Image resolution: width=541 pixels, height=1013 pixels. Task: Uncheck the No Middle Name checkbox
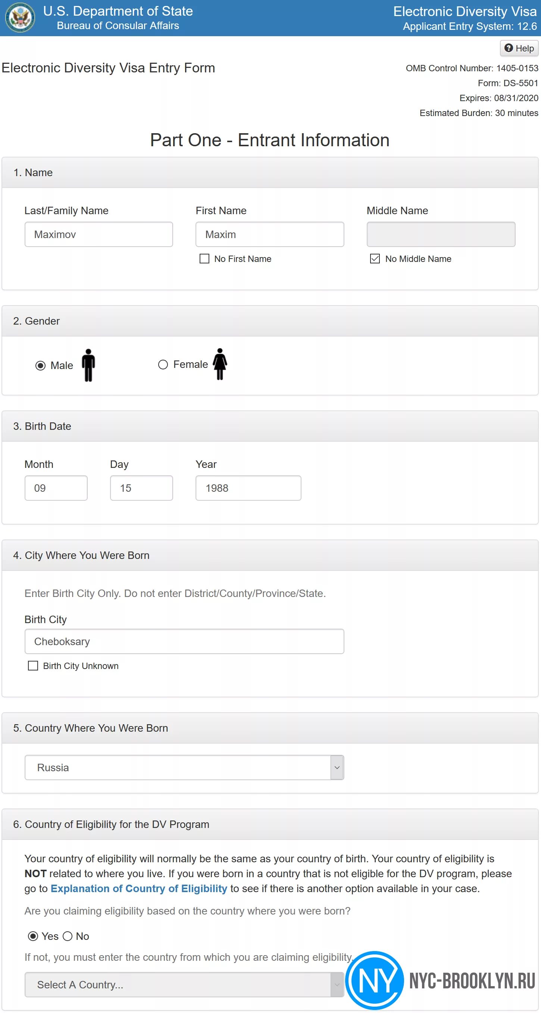click(x=375, y=259)
